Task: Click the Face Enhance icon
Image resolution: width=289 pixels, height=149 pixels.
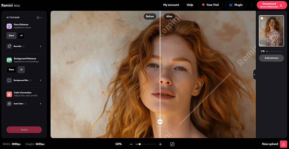Action: [x=9, y=26]
